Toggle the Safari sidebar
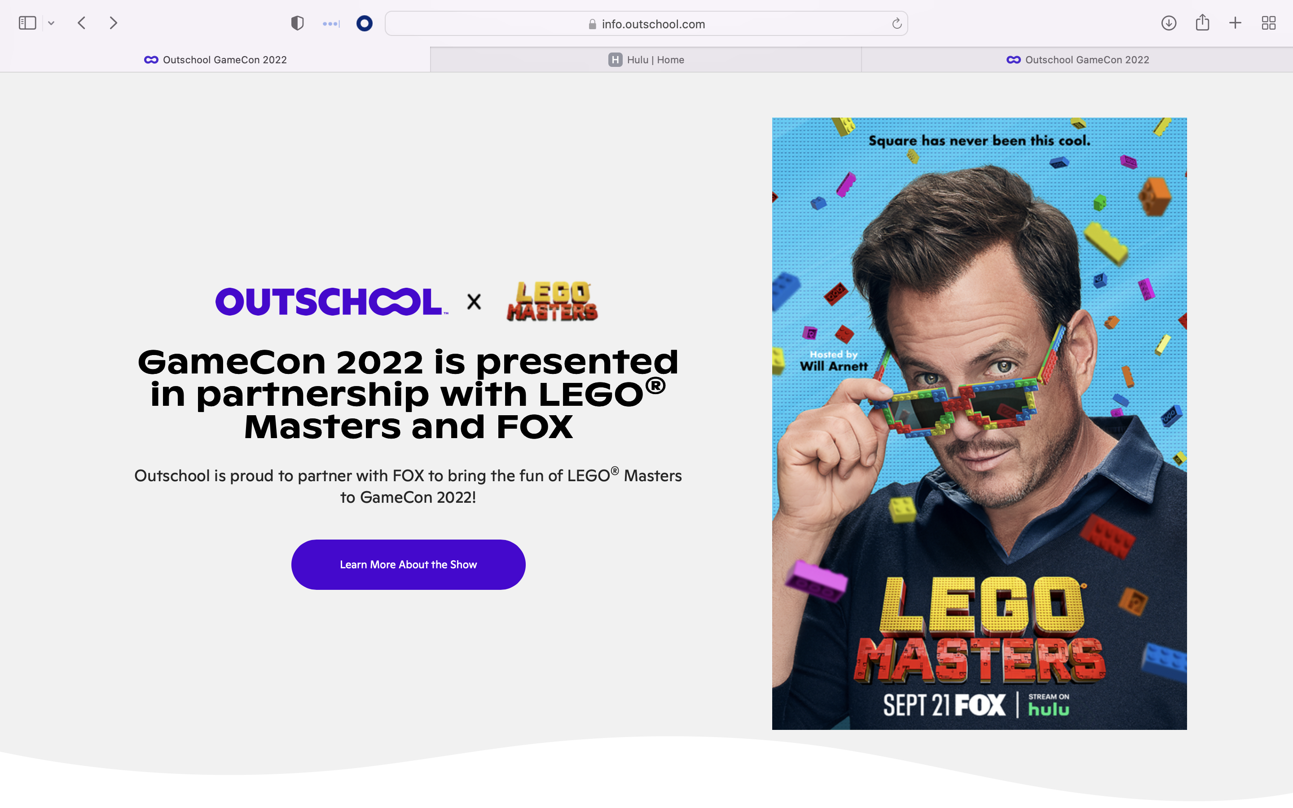This screenshot has height=808, width=1293. tap(27, 23)
